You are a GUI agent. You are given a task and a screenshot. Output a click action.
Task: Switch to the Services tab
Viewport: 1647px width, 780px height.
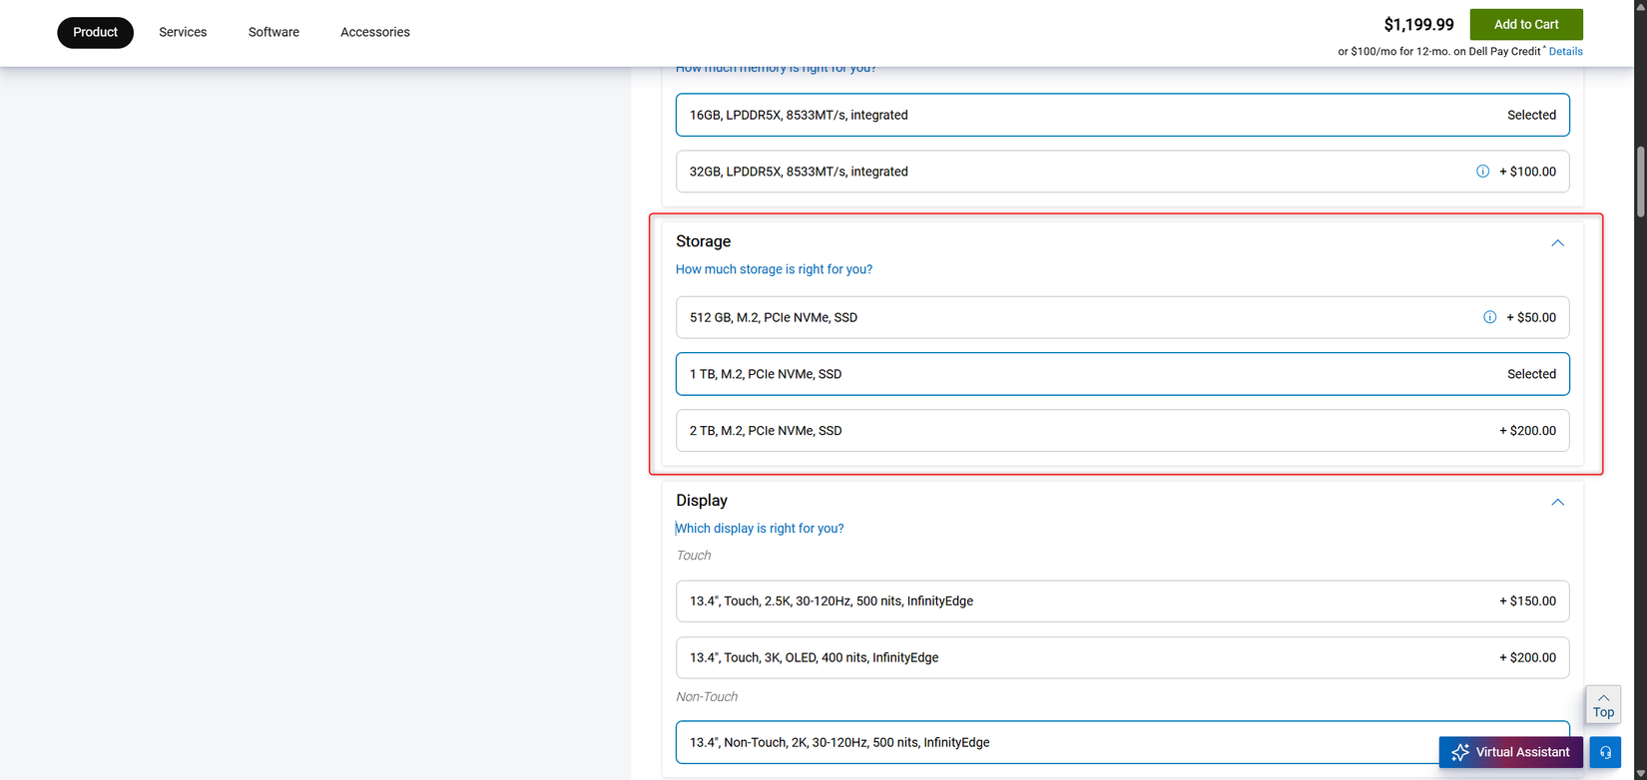(183, 32)
